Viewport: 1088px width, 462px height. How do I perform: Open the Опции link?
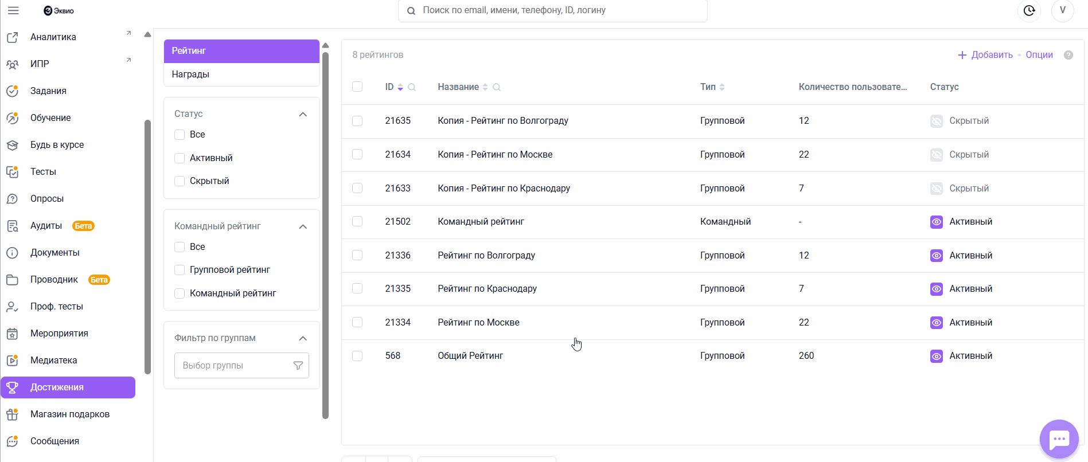click(1039, 55)
